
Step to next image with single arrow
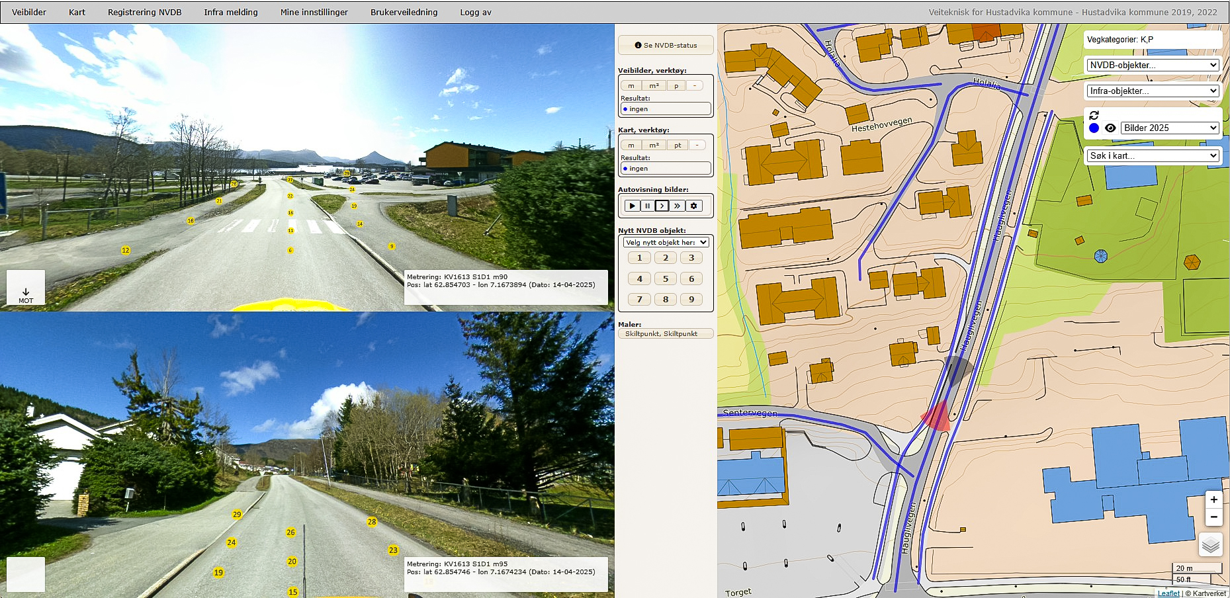662,206
